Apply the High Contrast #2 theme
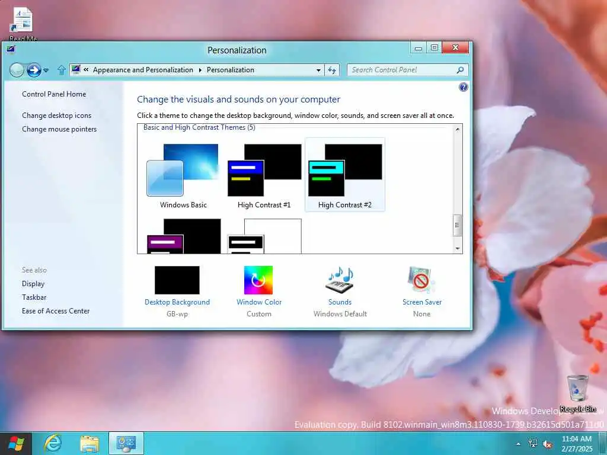 (x=345, y=175)
